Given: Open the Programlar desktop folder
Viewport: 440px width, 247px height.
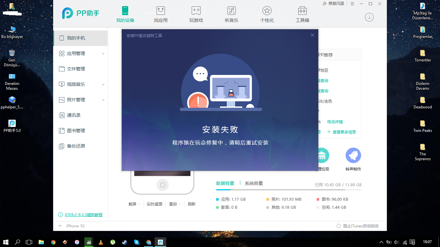Looking at the screenshot, I should pyautogui.click(x=423, y=32).
